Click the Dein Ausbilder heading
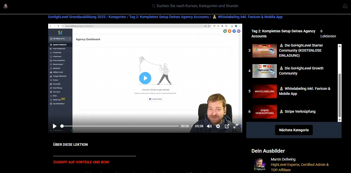The height and width of the screenshot is (173, 351). [x=268, y=151]
